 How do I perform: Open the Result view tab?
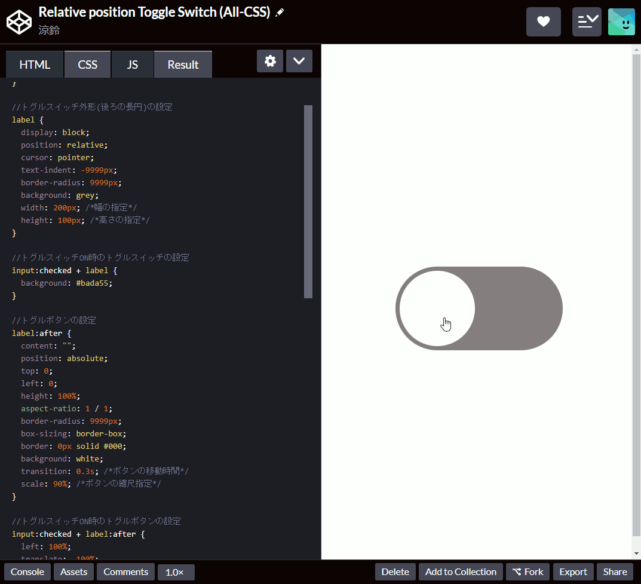(183, 64)
